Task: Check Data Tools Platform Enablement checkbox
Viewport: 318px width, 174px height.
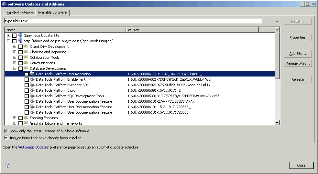Action: (x=27, y=79)
